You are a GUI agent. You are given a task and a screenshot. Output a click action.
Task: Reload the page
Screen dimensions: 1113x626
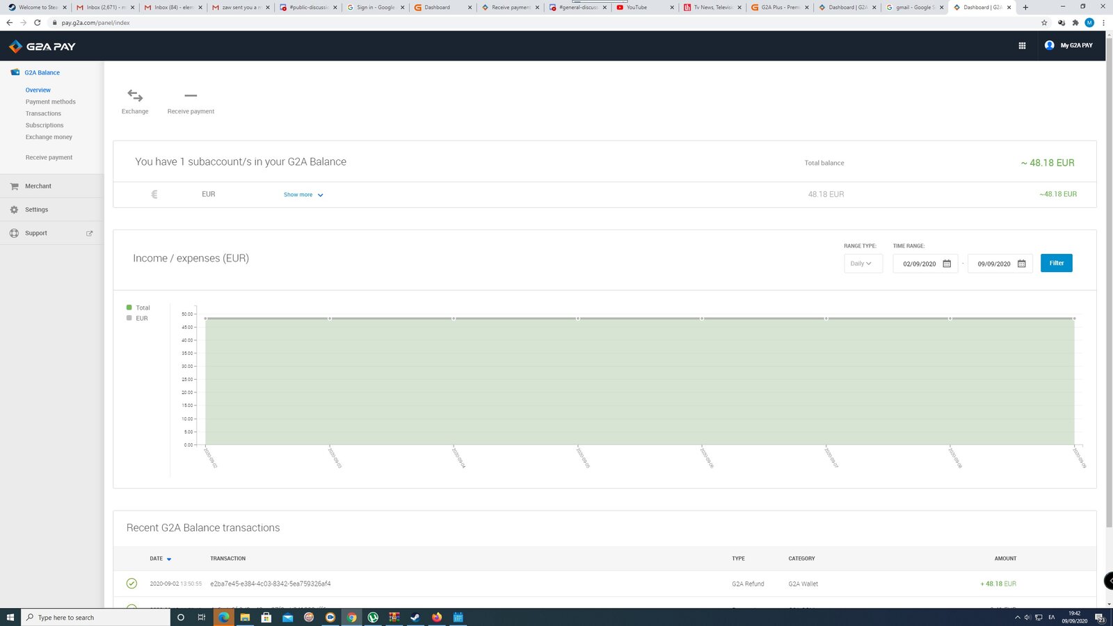pos(38,23)
